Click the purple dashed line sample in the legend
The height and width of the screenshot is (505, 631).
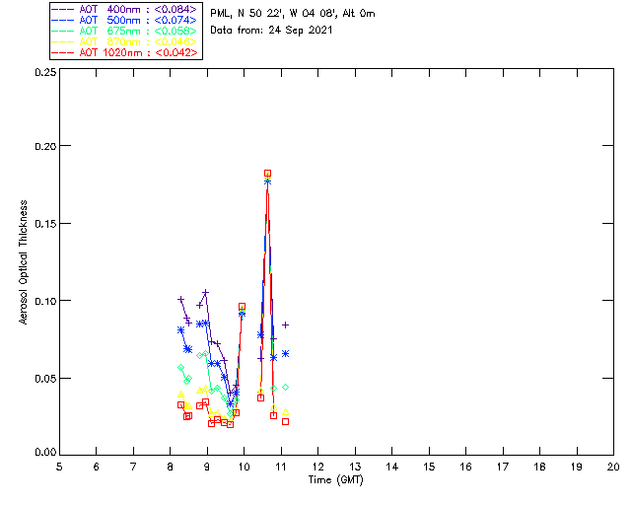click(x=63, y=9)
